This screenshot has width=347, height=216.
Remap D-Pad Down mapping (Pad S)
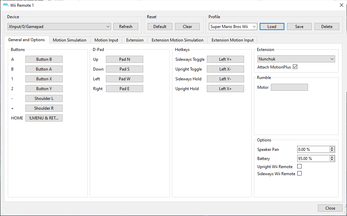pos(124,69)
